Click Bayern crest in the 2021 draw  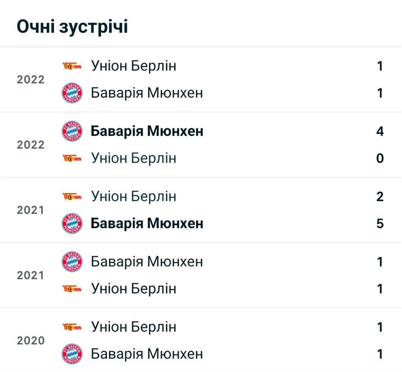[x=72, y=262]
